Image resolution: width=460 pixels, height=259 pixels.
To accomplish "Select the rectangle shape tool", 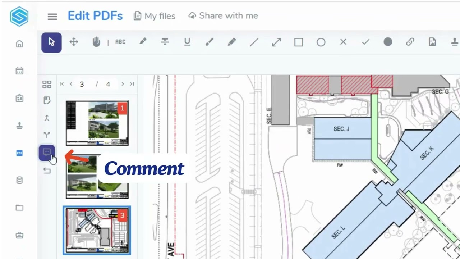I will coord(299,42).
